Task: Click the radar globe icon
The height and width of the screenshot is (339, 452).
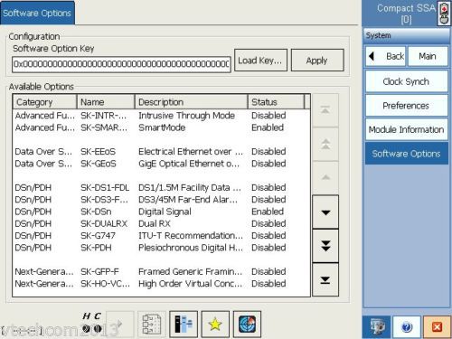Action: coord(247,325)
